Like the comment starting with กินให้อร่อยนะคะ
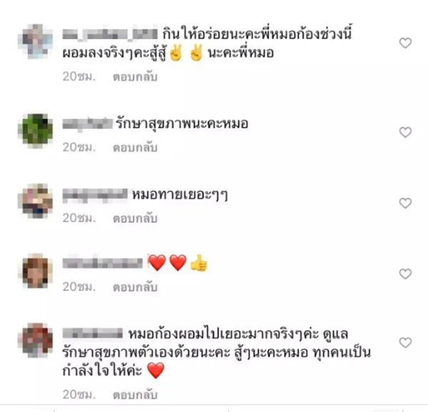The image size is (428, 412). pos(405,43)
